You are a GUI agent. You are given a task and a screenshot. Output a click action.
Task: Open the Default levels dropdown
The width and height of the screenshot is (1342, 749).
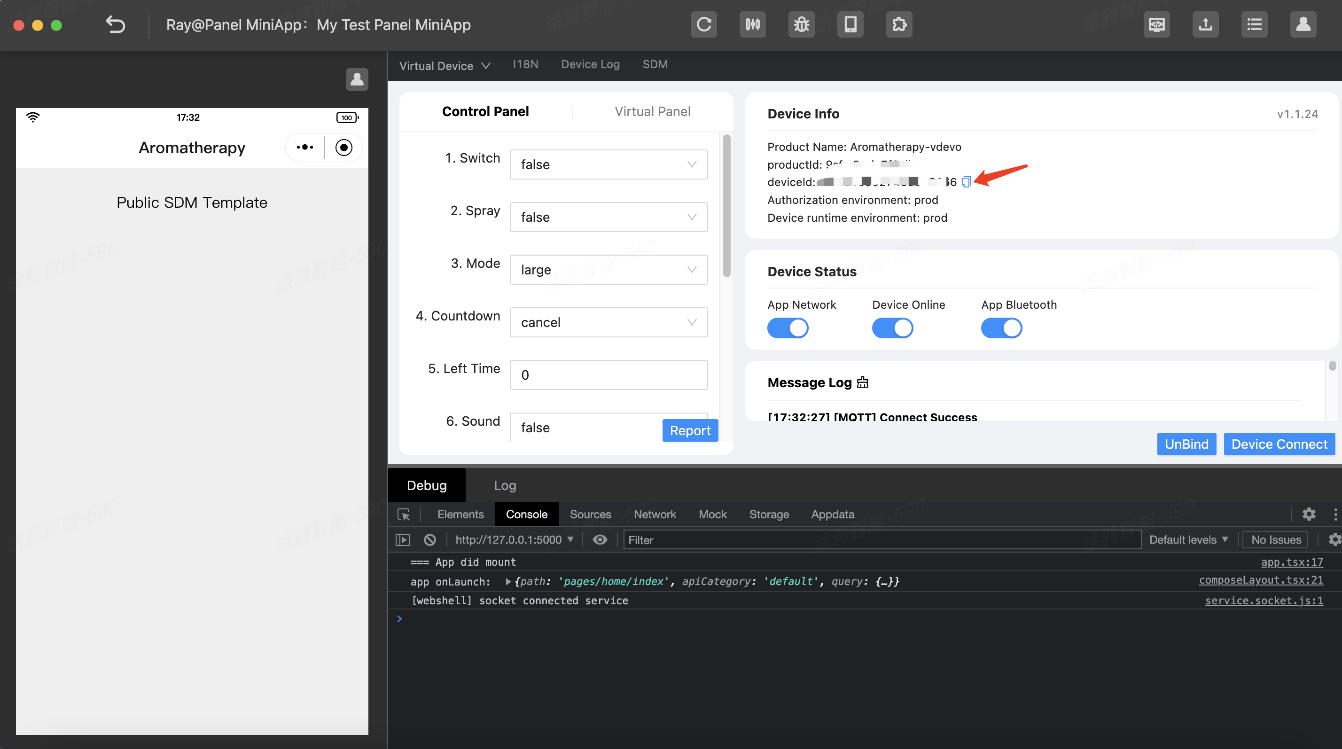(1188, 539)
